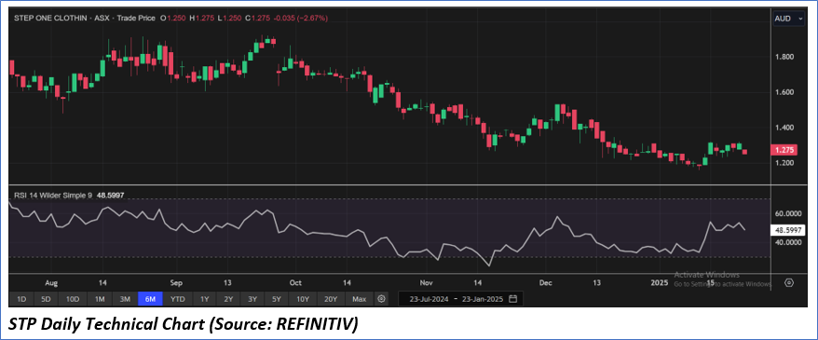818x340 pixels.
Task: Choose the 20Y time range
Action: point(331,299)
